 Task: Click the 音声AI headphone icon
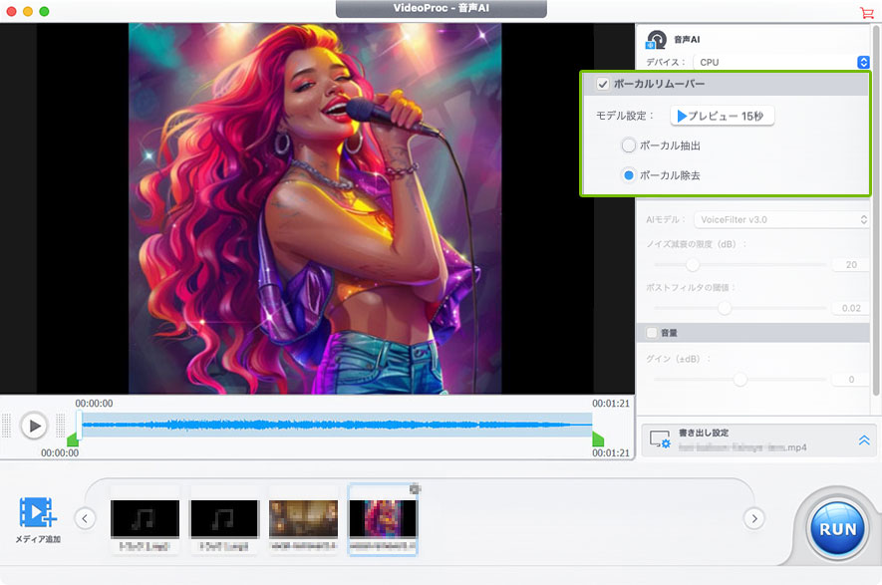656,40
